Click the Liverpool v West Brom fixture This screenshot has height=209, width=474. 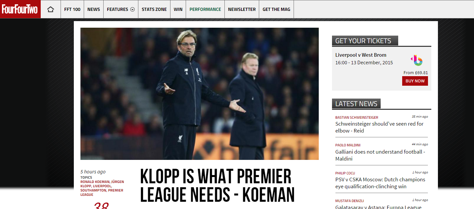(361, 55)
